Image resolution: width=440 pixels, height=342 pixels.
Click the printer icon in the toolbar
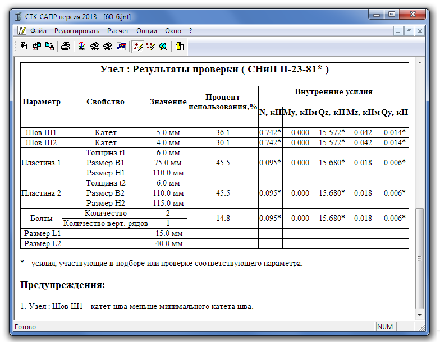pos(66,47)
